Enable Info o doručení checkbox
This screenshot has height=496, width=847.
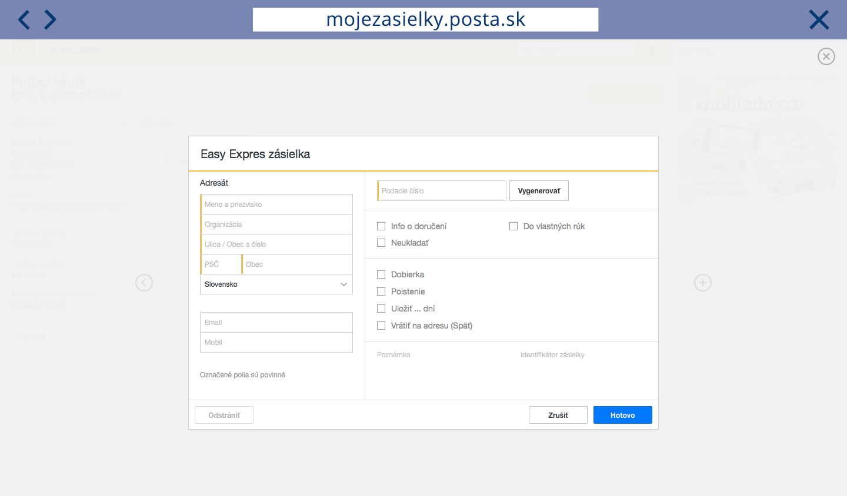coord(381,226)
